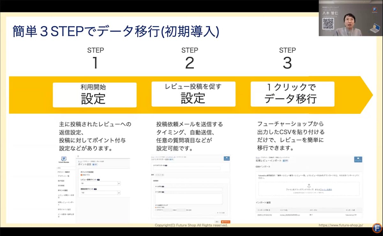Click the ファイルを選択 link in CSV import

326,190
